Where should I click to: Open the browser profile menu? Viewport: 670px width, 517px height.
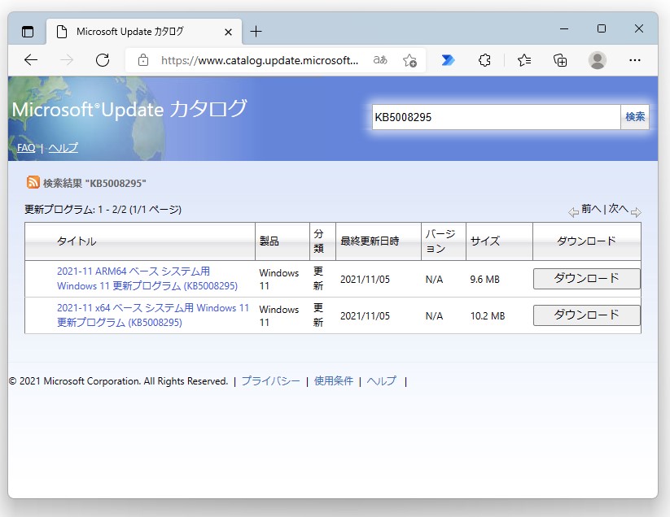coord(598,59)
